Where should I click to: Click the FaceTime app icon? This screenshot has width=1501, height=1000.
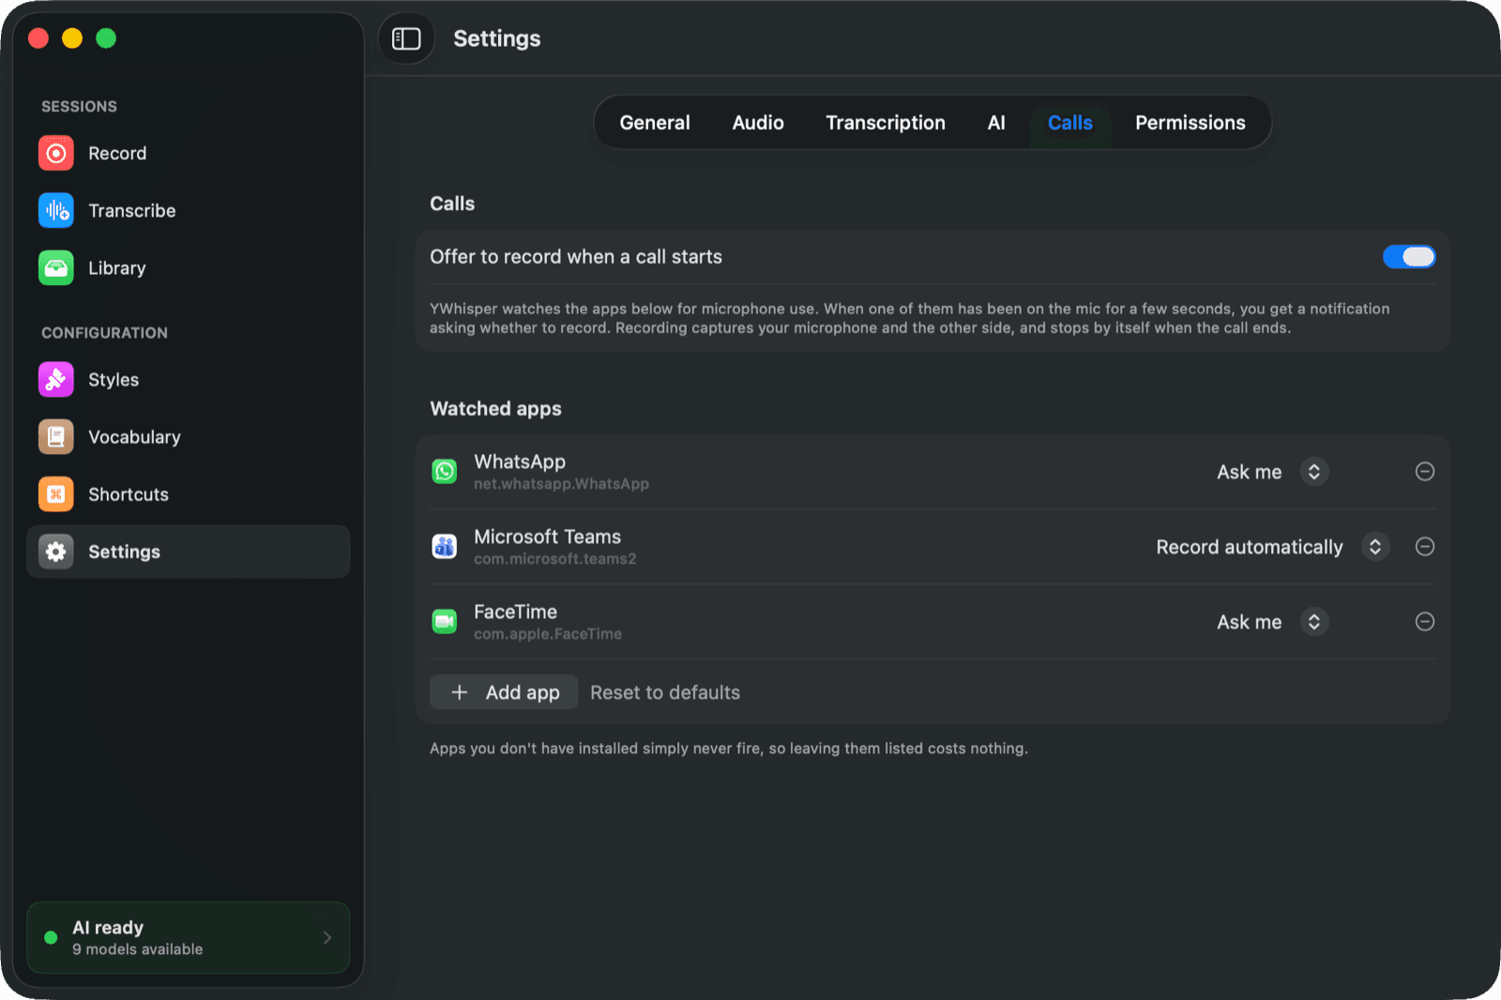point(445,621)
